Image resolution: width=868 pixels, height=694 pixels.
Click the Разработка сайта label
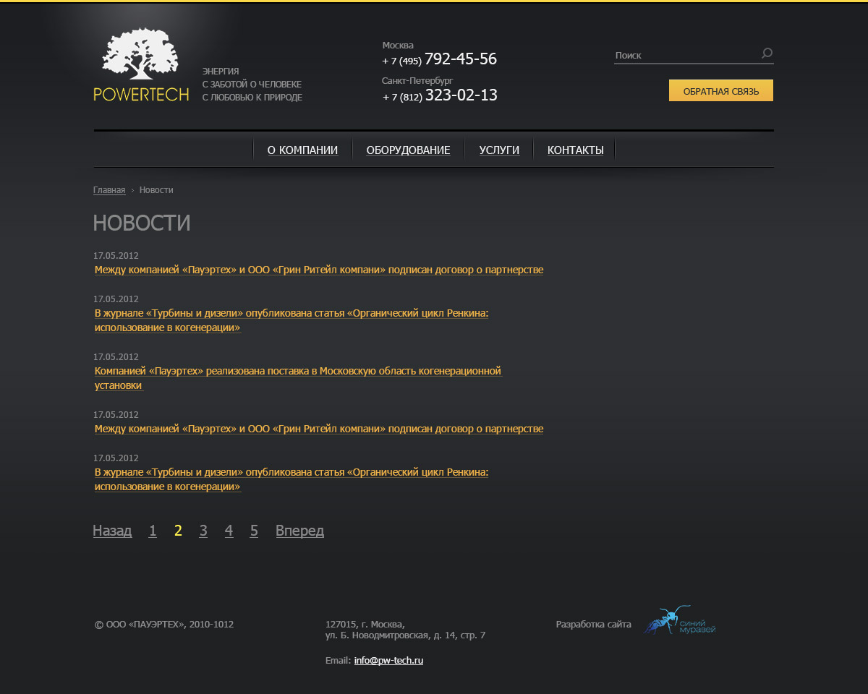coord(593,625)
